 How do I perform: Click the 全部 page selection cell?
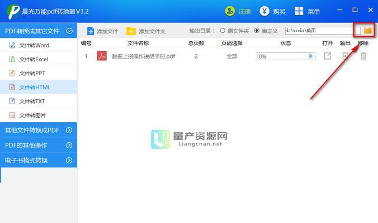tap(232, 56)
